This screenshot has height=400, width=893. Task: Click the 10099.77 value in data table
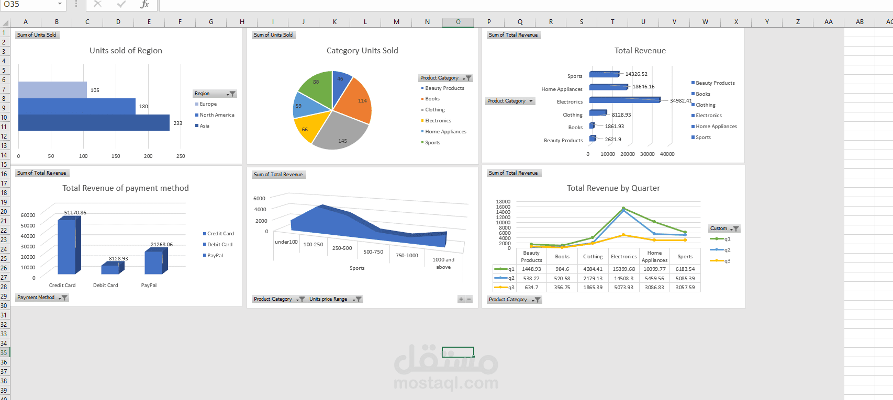pos(654,269)
